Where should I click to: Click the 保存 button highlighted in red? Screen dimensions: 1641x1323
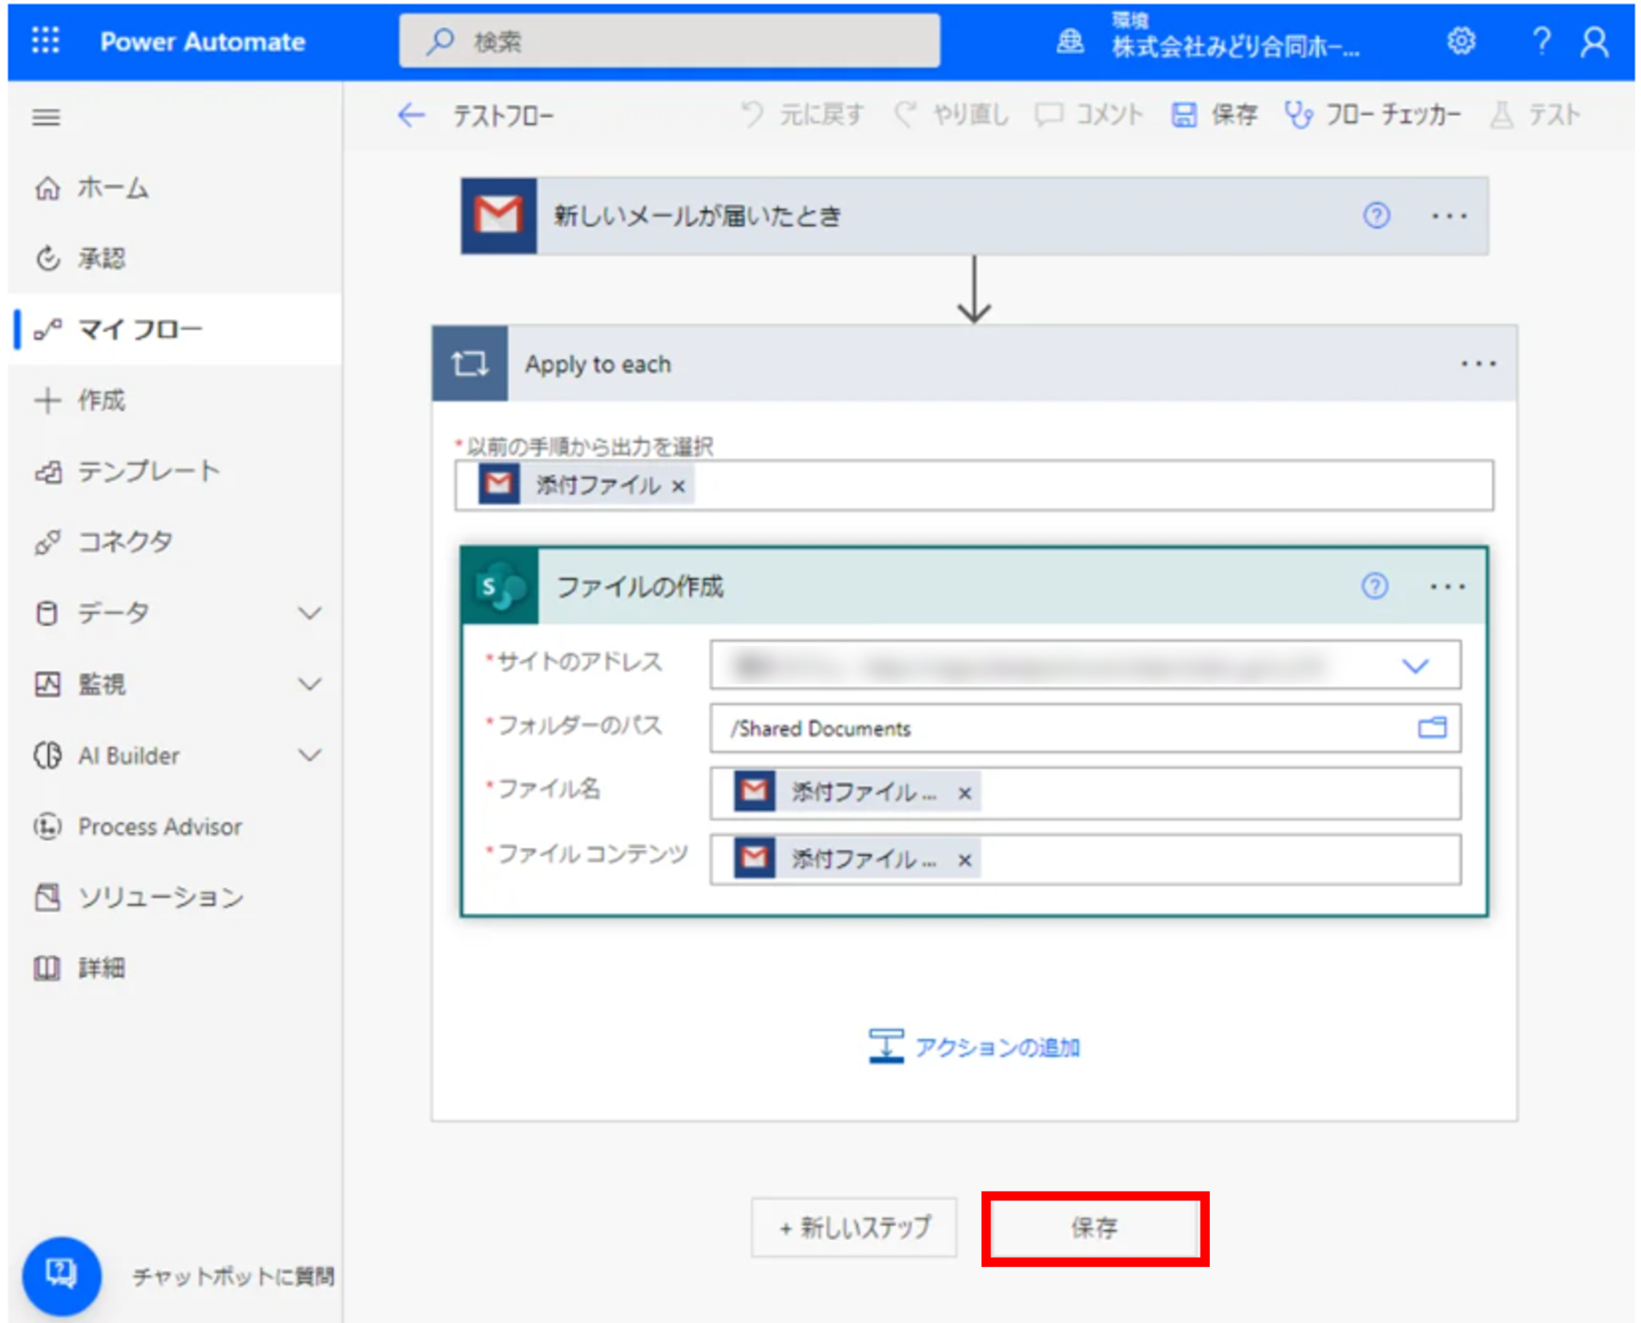pyautogui.click(x=1095, y=1228)
